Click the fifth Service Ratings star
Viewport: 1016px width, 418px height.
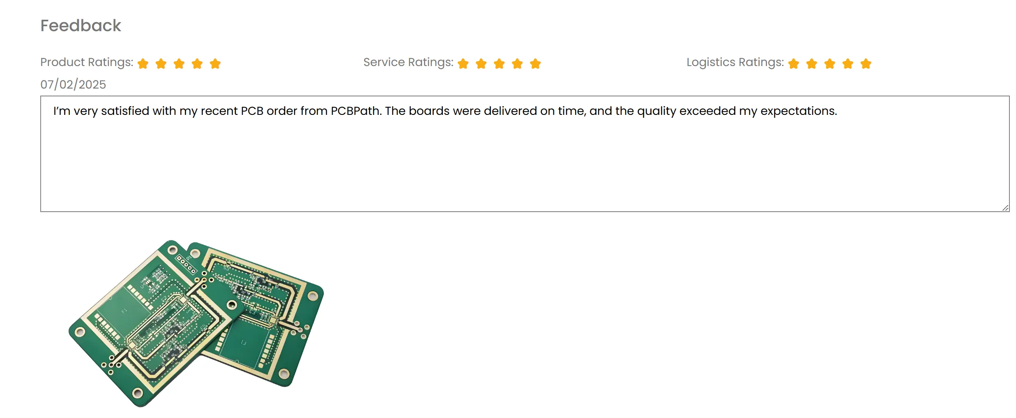pyautogui.click(x=535, y=64)
